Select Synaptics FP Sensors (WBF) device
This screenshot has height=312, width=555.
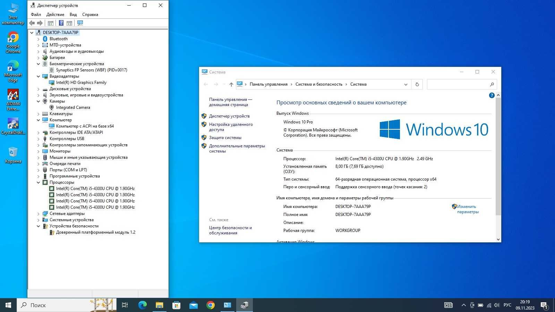point(92,70)
